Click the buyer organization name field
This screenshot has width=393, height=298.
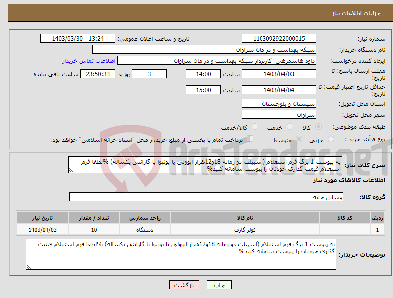204,49
